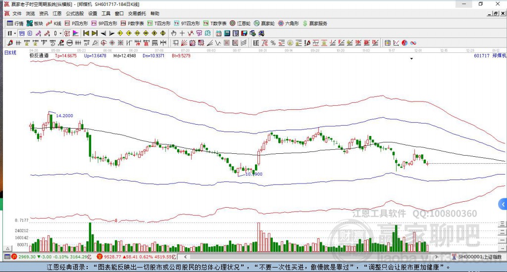
Task: Click the red floppy save icon
Action: pyautogui.click(x=244, y=33)
